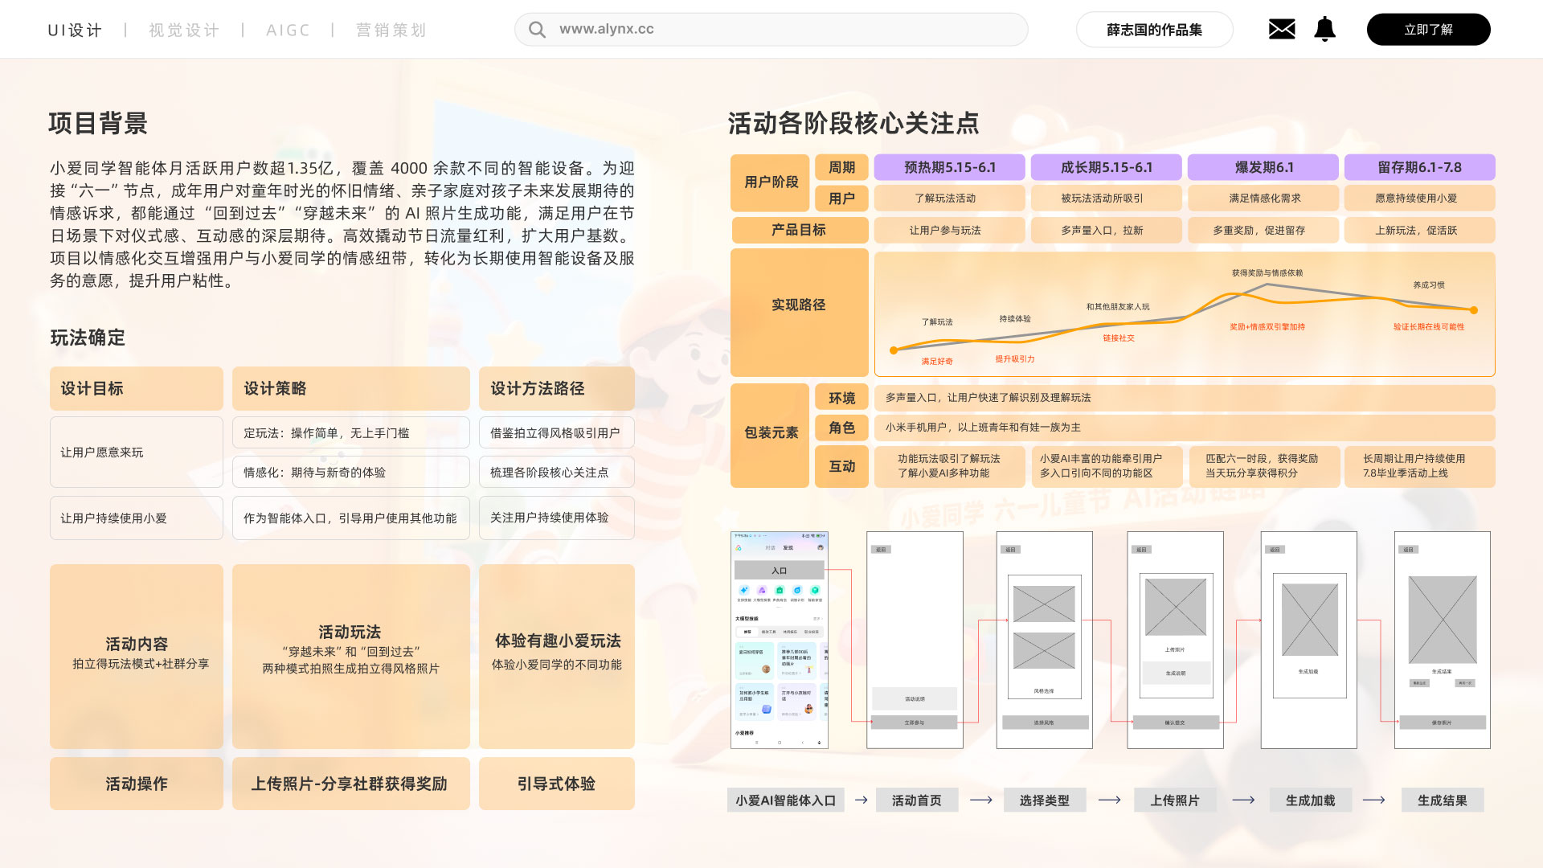Select 发现 tab in the phone mockup
1543x868 pixels.
(788, 547)
